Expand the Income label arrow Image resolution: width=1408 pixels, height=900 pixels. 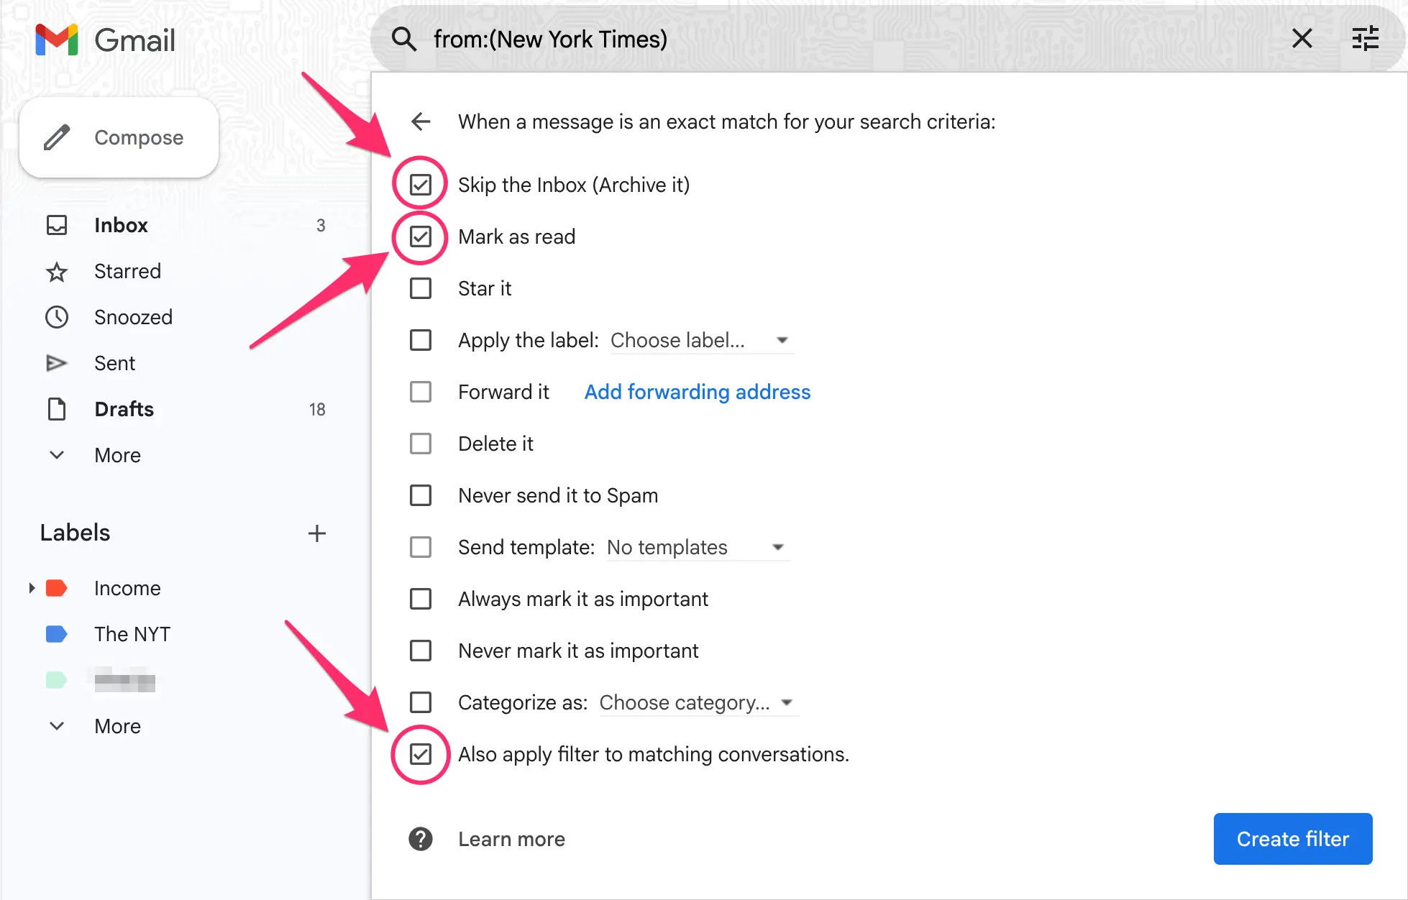pyautogui.click(x=31, y=587)
